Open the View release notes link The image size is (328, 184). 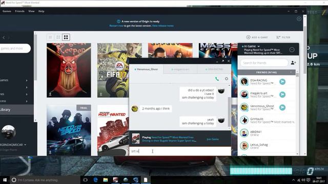tap(163, 26)
